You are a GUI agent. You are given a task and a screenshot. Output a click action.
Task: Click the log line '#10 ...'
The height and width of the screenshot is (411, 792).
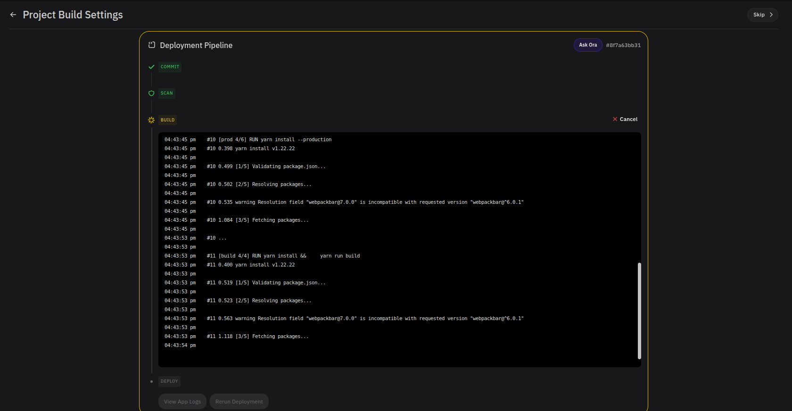[217, 238]
